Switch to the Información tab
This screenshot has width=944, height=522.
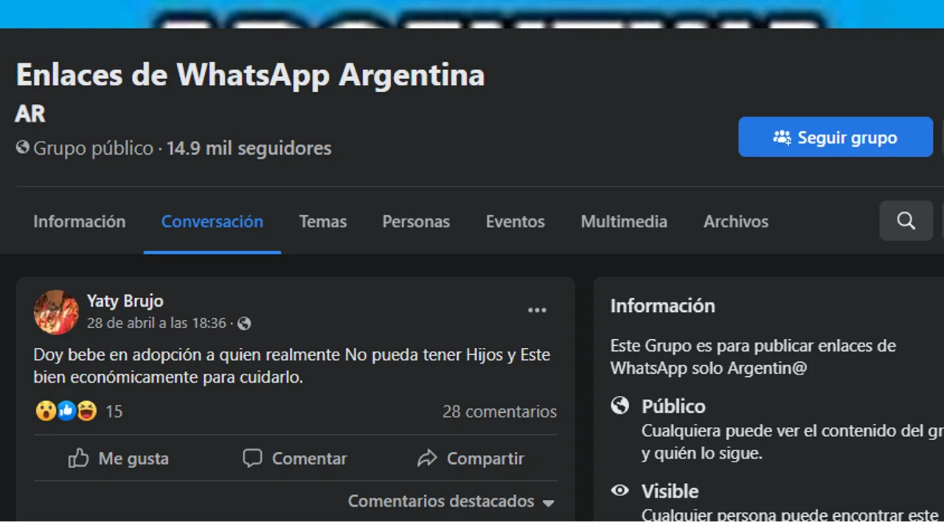[x=80, y=221]
